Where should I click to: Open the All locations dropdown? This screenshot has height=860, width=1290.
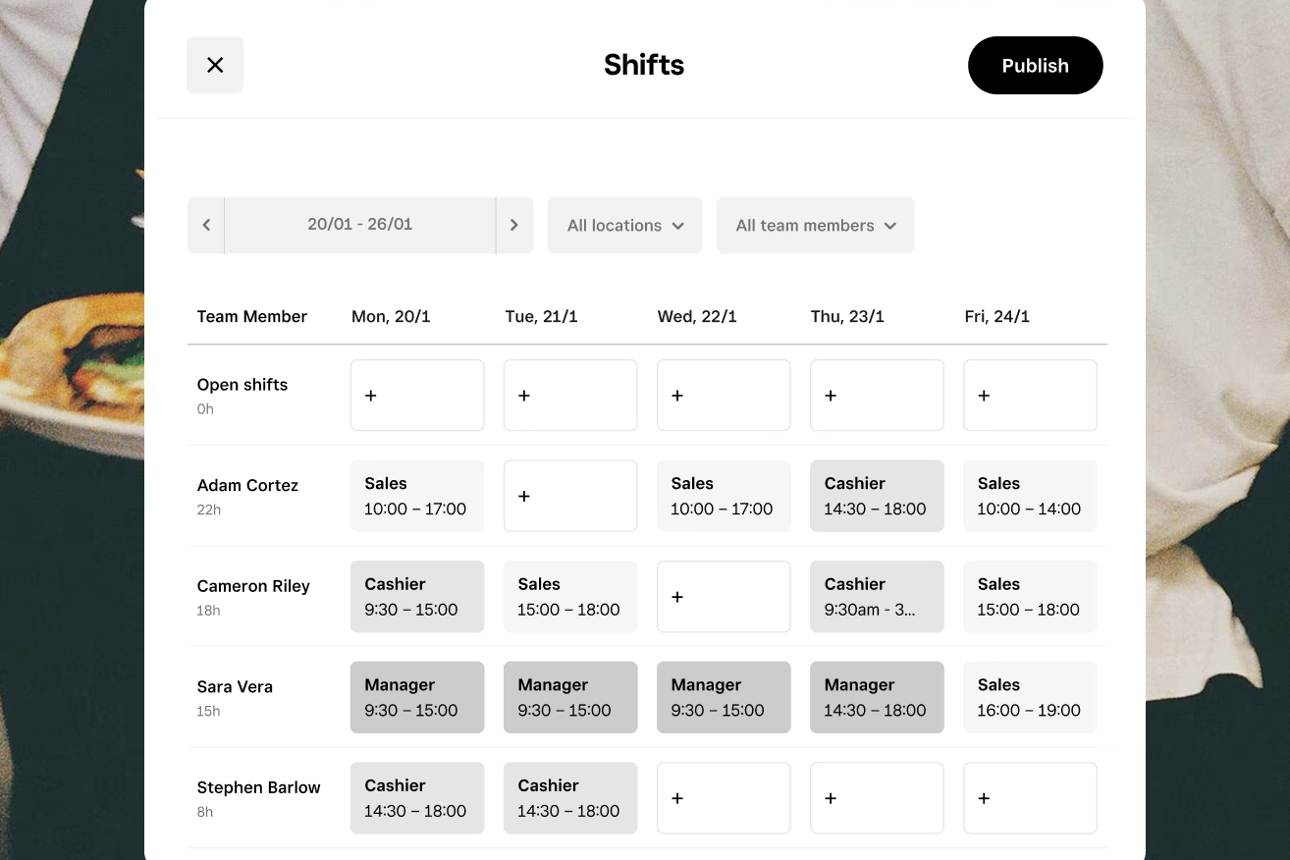pyautogui.click(x=624, y=225)
